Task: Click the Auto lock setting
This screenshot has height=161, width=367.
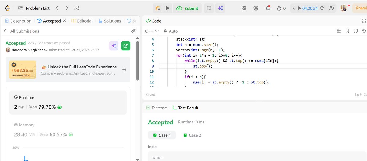Action: pos(171,31)
